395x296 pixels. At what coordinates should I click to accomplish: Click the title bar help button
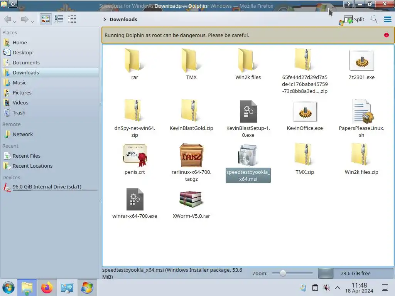349,4
